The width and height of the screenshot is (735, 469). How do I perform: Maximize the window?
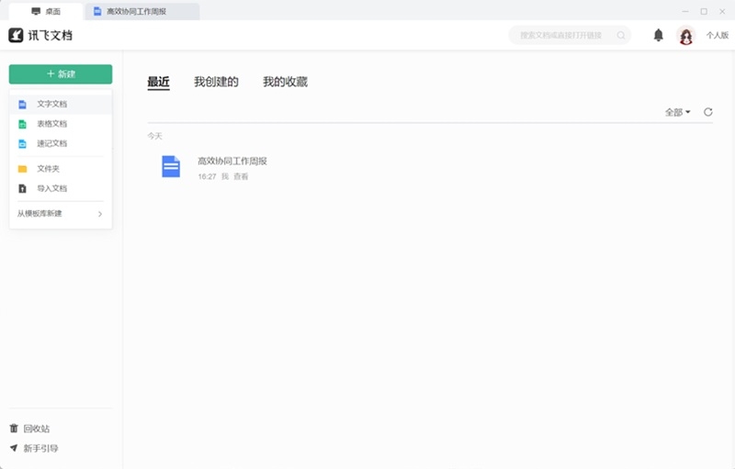[704, 11]
